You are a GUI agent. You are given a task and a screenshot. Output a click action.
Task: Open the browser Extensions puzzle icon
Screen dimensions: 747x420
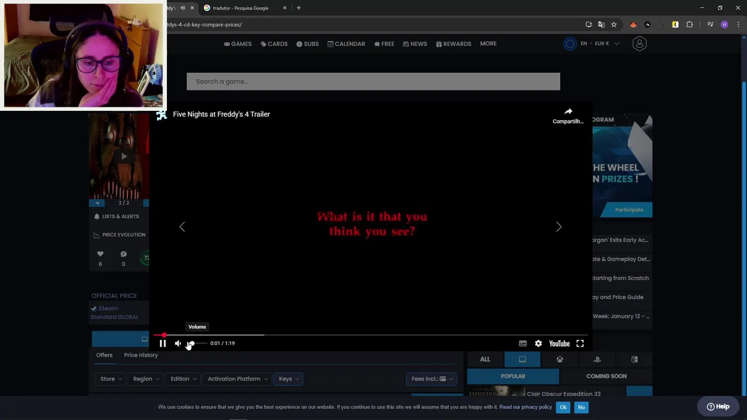pos(689,24)
